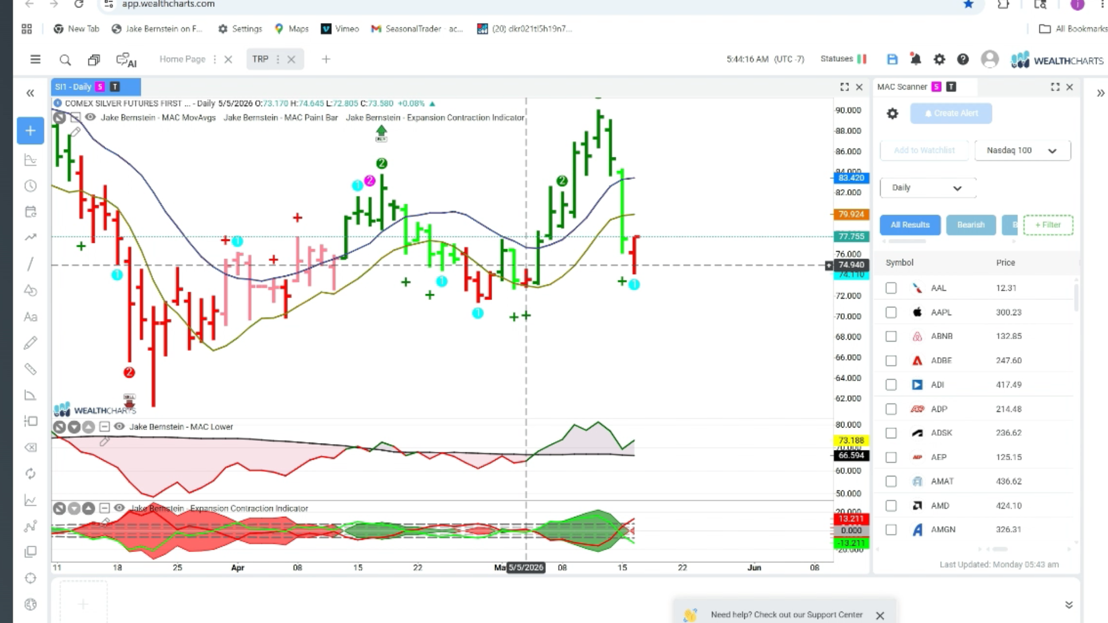1108x623 pixels.
Task: Select the text annotation tool in the left sidebar
Action: pyautogui.click(x=31, y=317)
